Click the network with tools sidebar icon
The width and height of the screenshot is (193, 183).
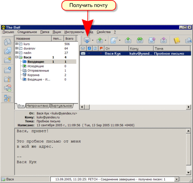[x=8, y=98]
